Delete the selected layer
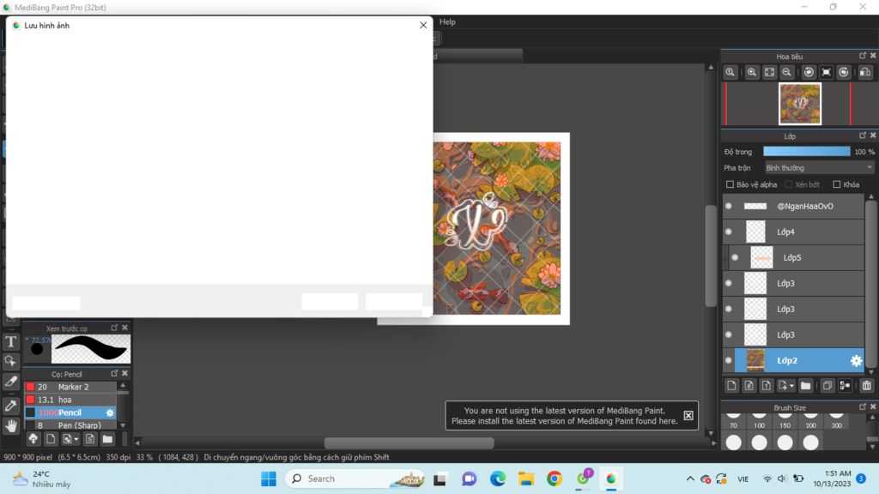879x494 pixels. [867, 386]
